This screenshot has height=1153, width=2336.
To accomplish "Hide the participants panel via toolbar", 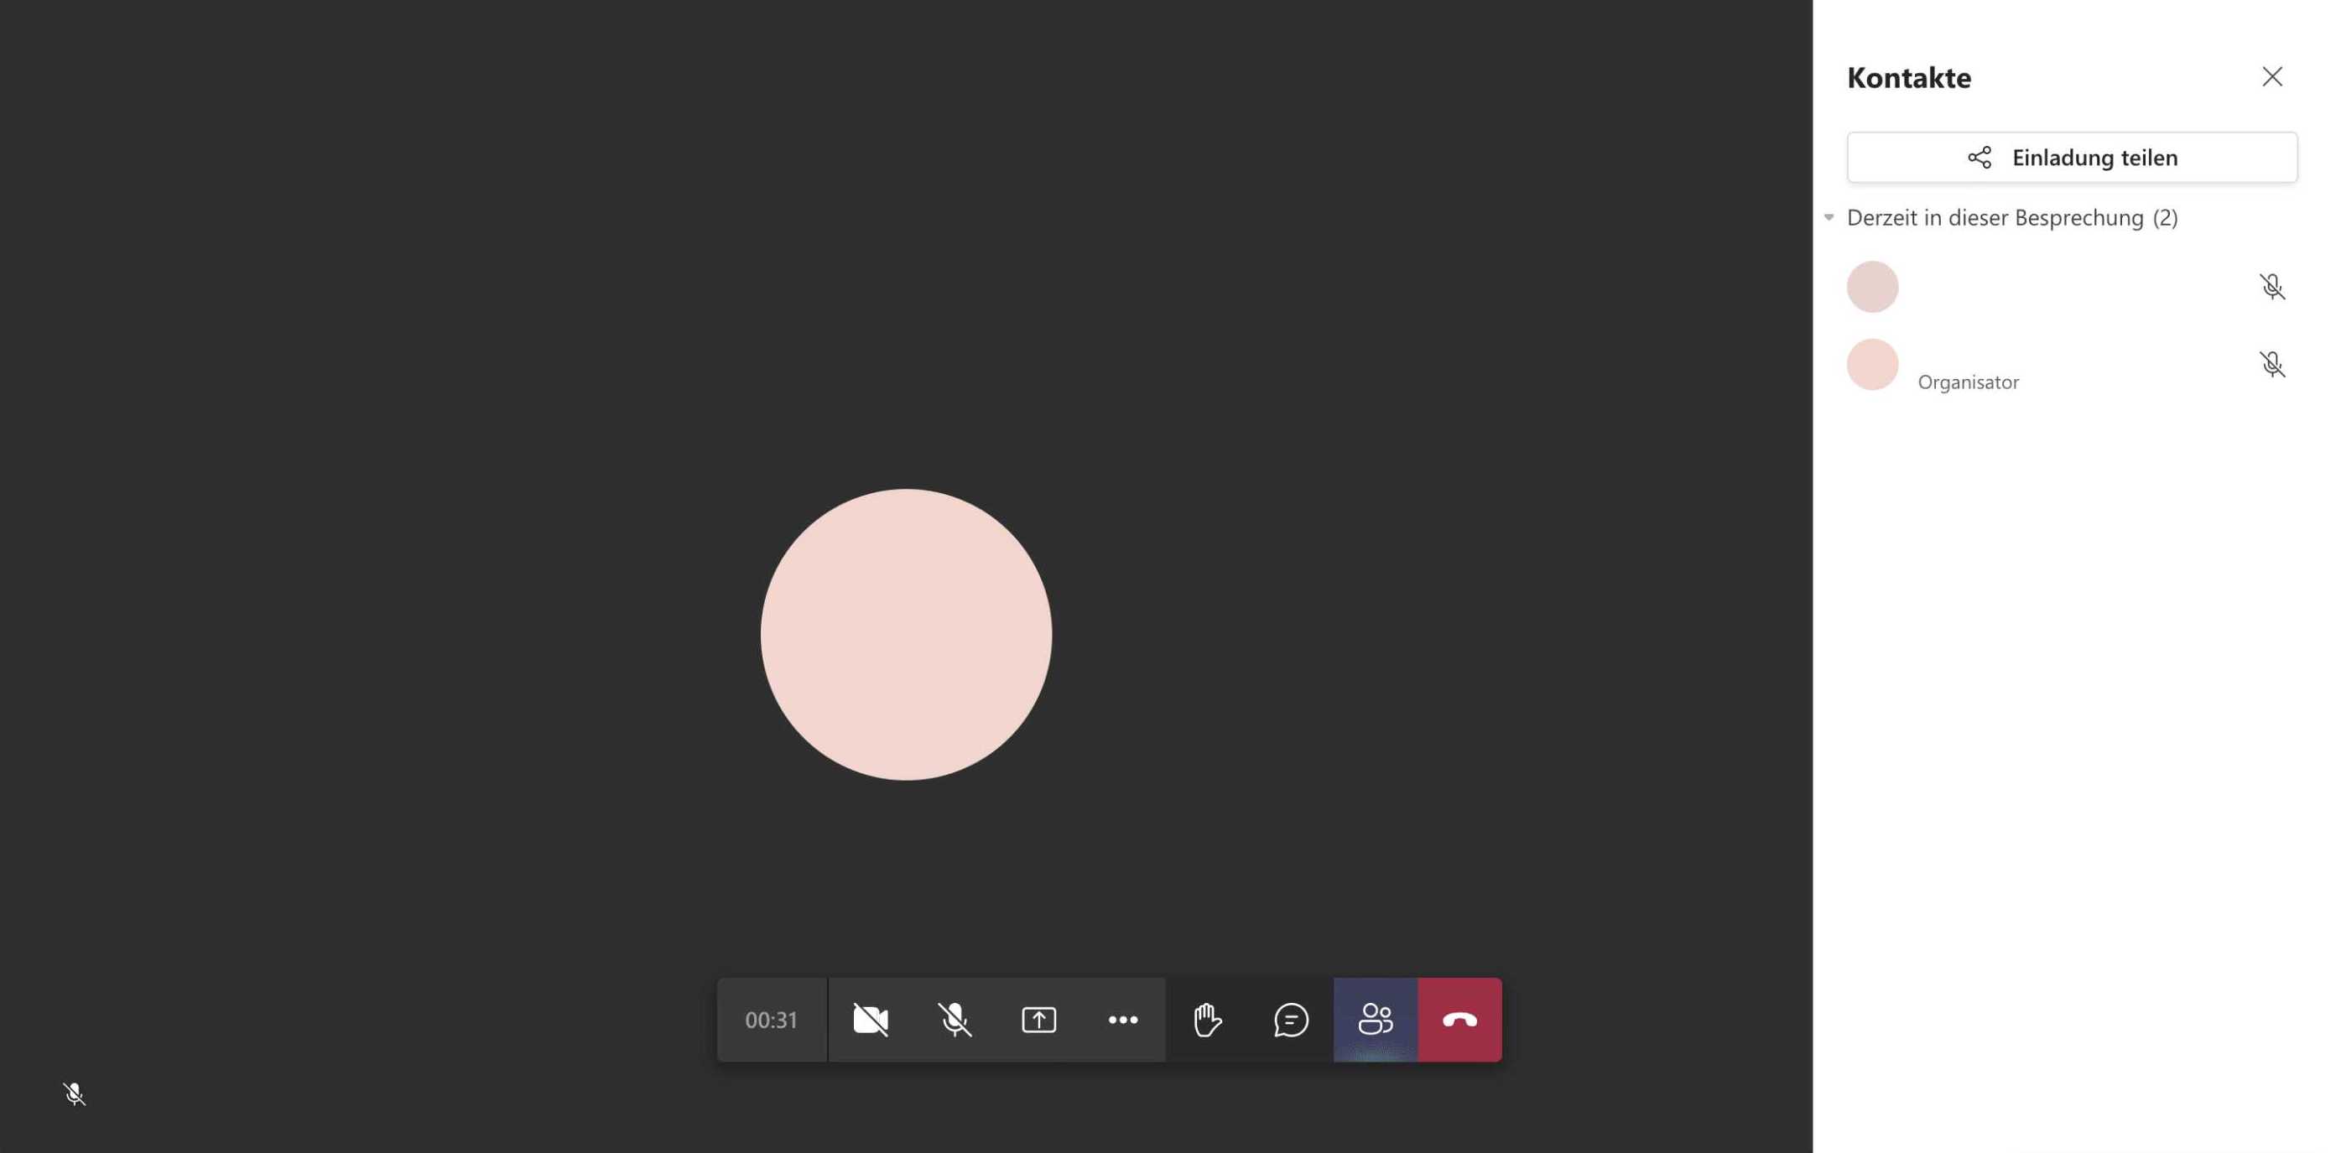I will [1376, 1020].
